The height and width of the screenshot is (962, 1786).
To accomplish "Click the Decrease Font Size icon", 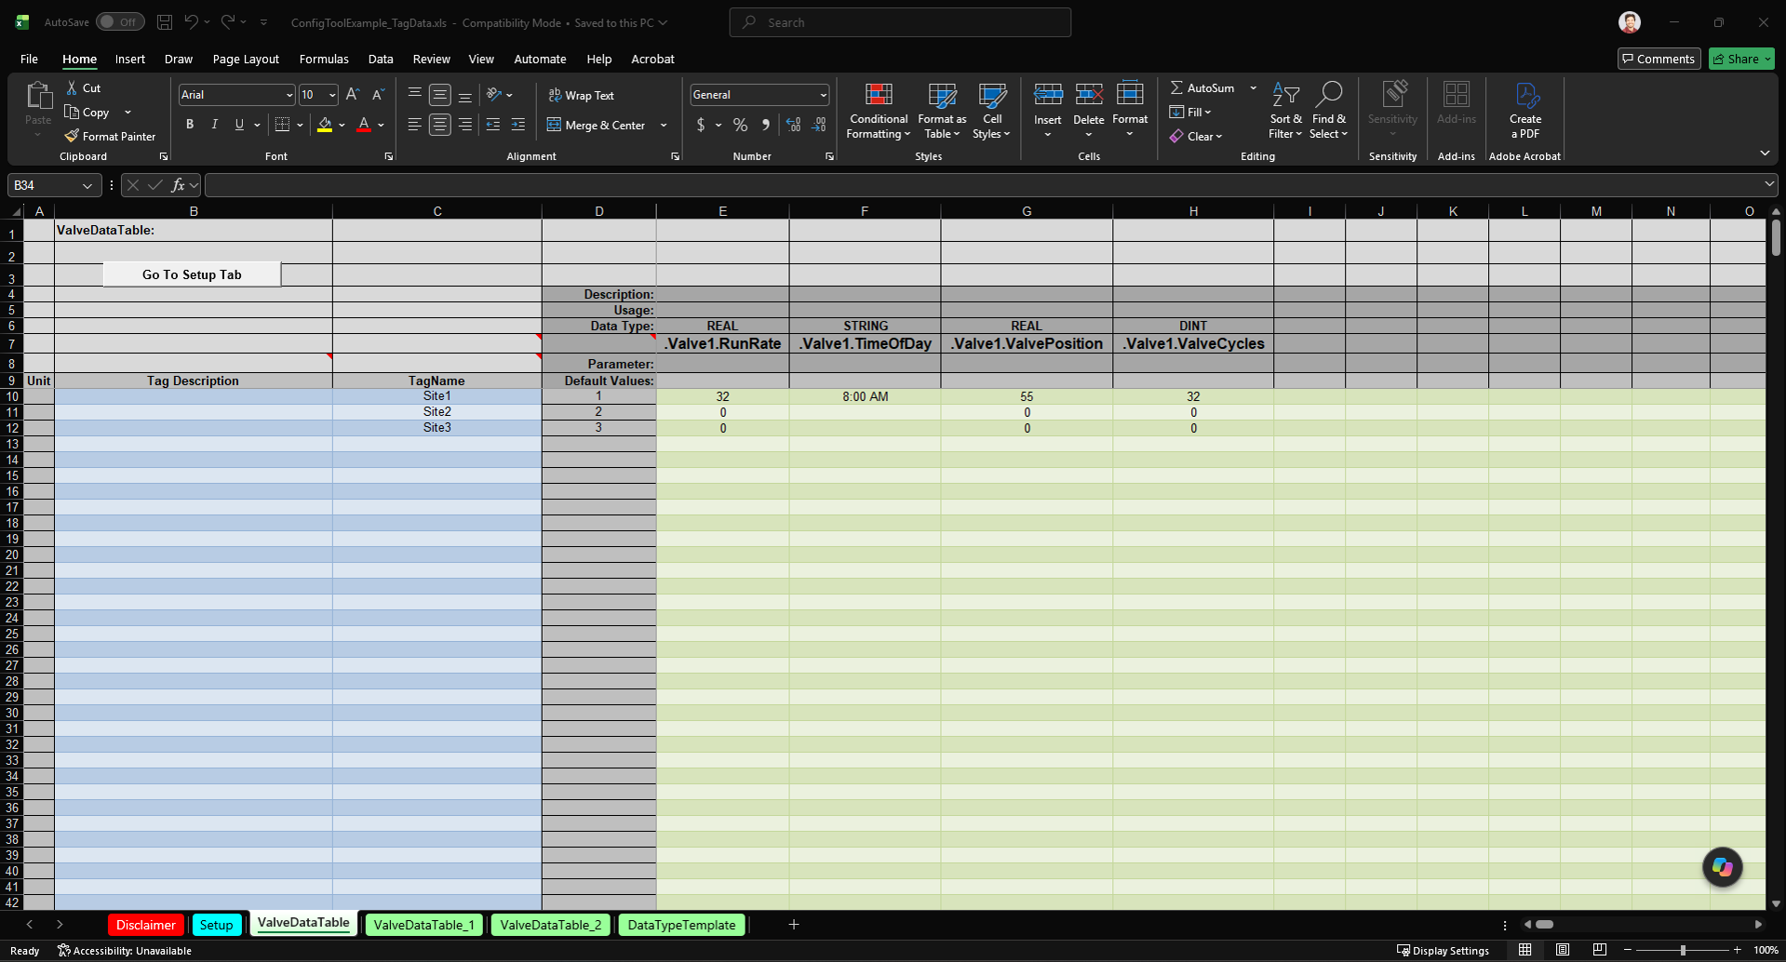I will point(378,94).
